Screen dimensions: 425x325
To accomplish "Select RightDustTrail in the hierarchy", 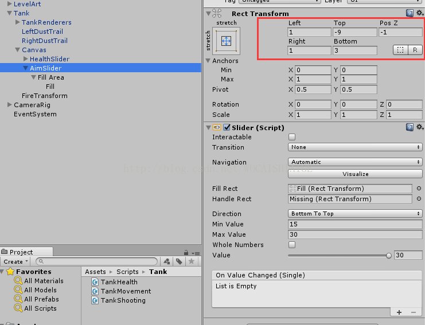I will (x=45, y=41).
